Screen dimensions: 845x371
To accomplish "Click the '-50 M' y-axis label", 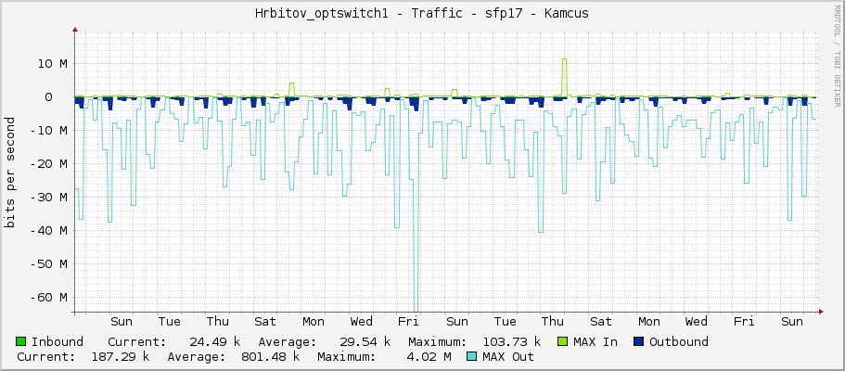I will (x=49, y=264).
